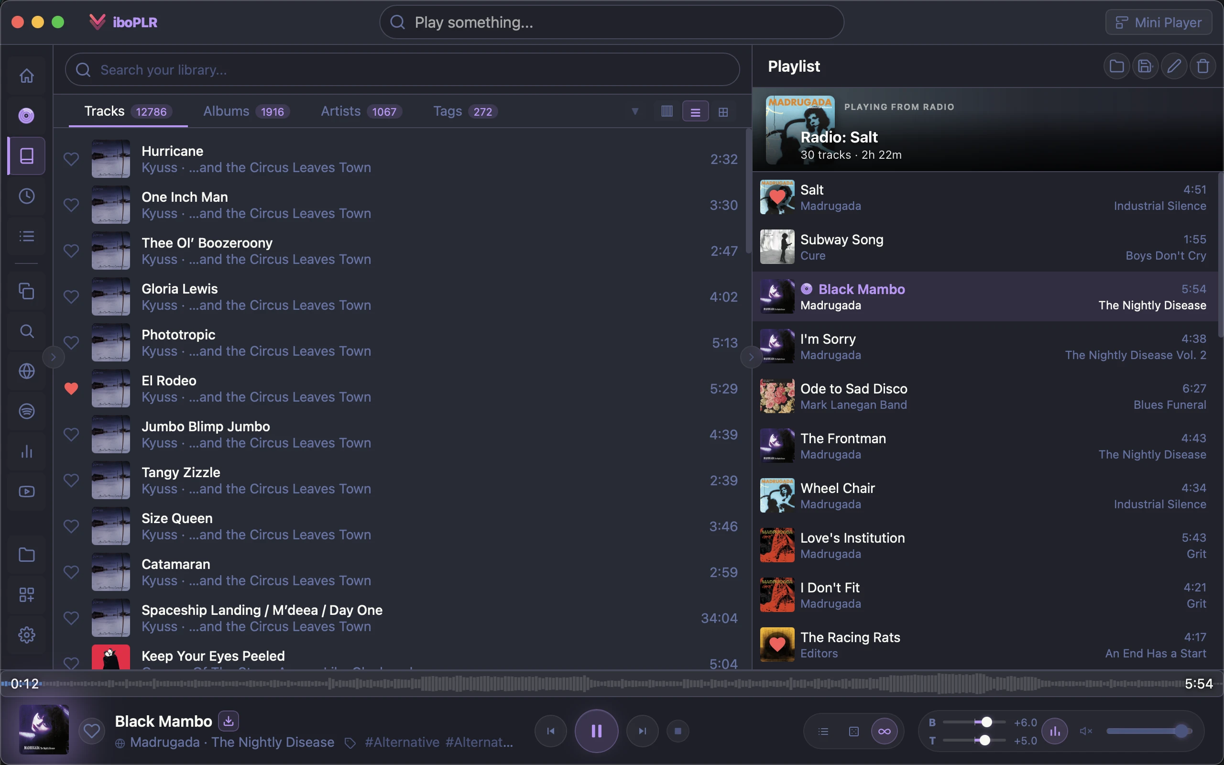Expand the left sidebar chevron
Viewport: 1224px width, 765px height.
pos(53,357)
